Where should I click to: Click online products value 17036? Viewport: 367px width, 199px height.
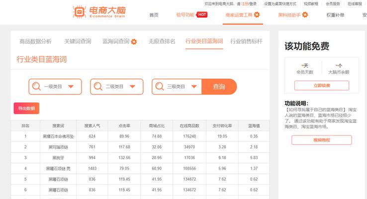pyautogui.click(x=189, y=158)
